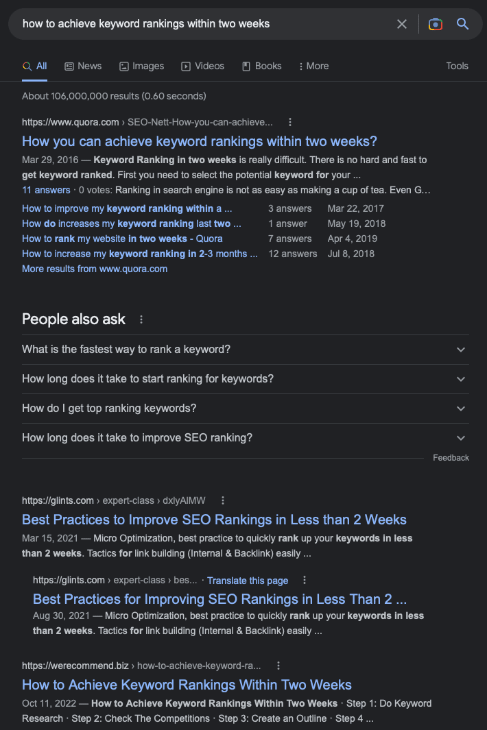Expand 'How do I get top ranking keywords?'
487x730 pixels.
pos(245,409)
